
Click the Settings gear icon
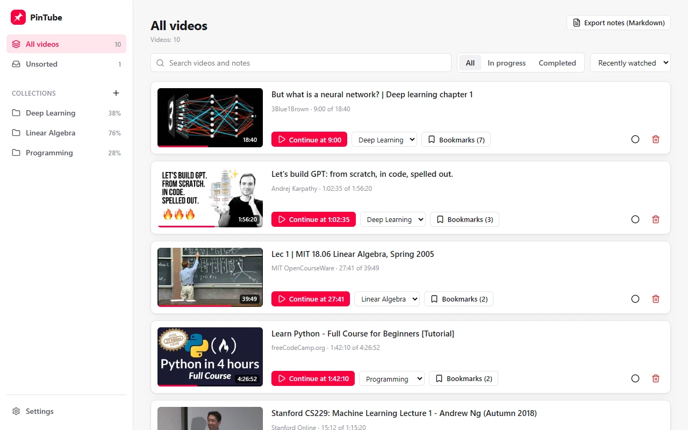[x=16, y=411]
